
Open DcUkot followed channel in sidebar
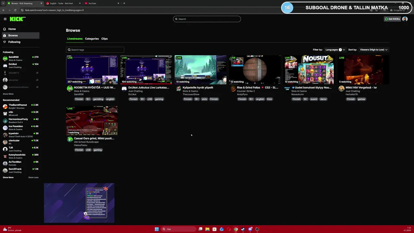pyautogui.click(x=21, y=66)
